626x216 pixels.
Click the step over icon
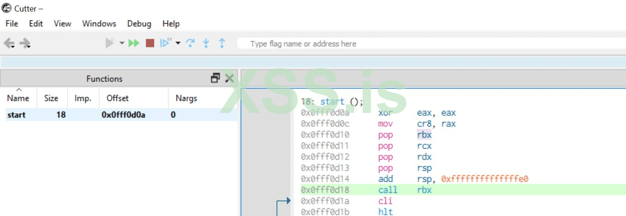point(190,43)
